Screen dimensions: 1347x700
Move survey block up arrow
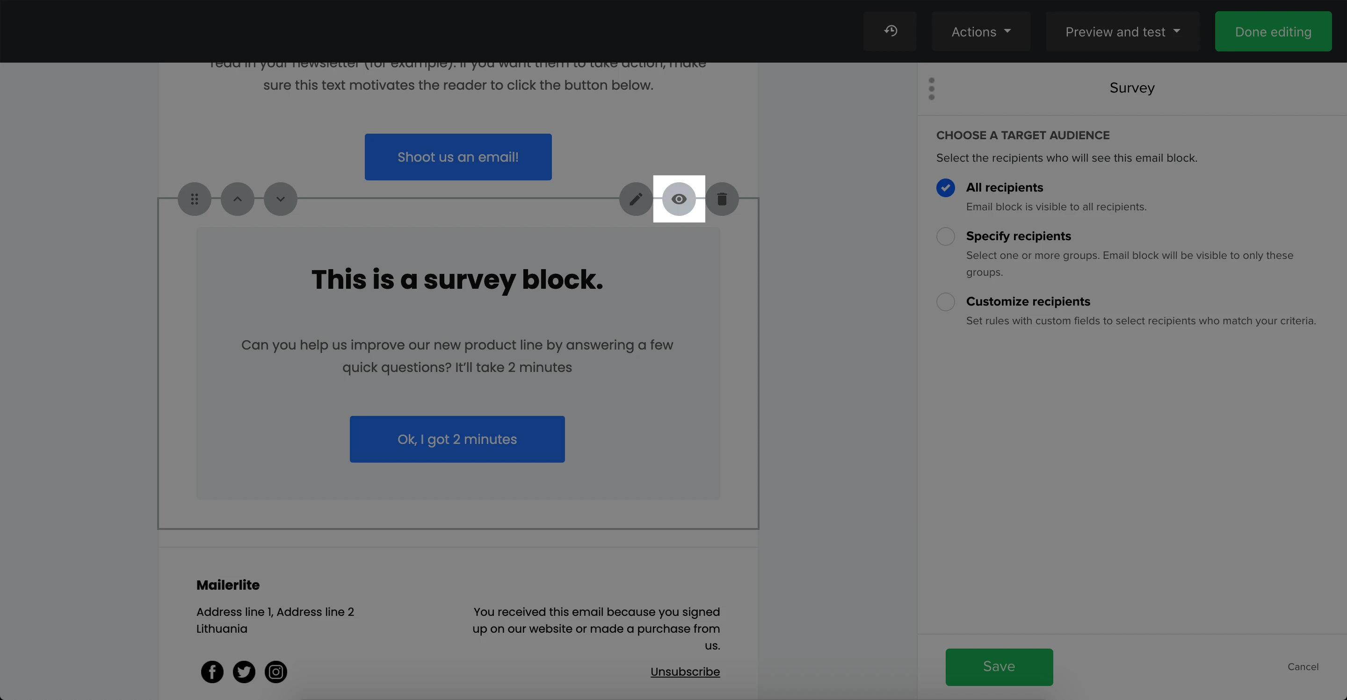tap(238, 199)
